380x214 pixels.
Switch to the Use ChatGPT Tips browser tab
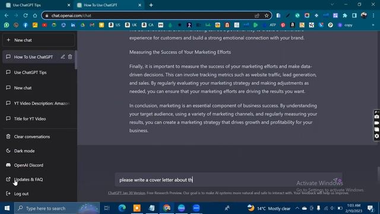click(37, 5)
